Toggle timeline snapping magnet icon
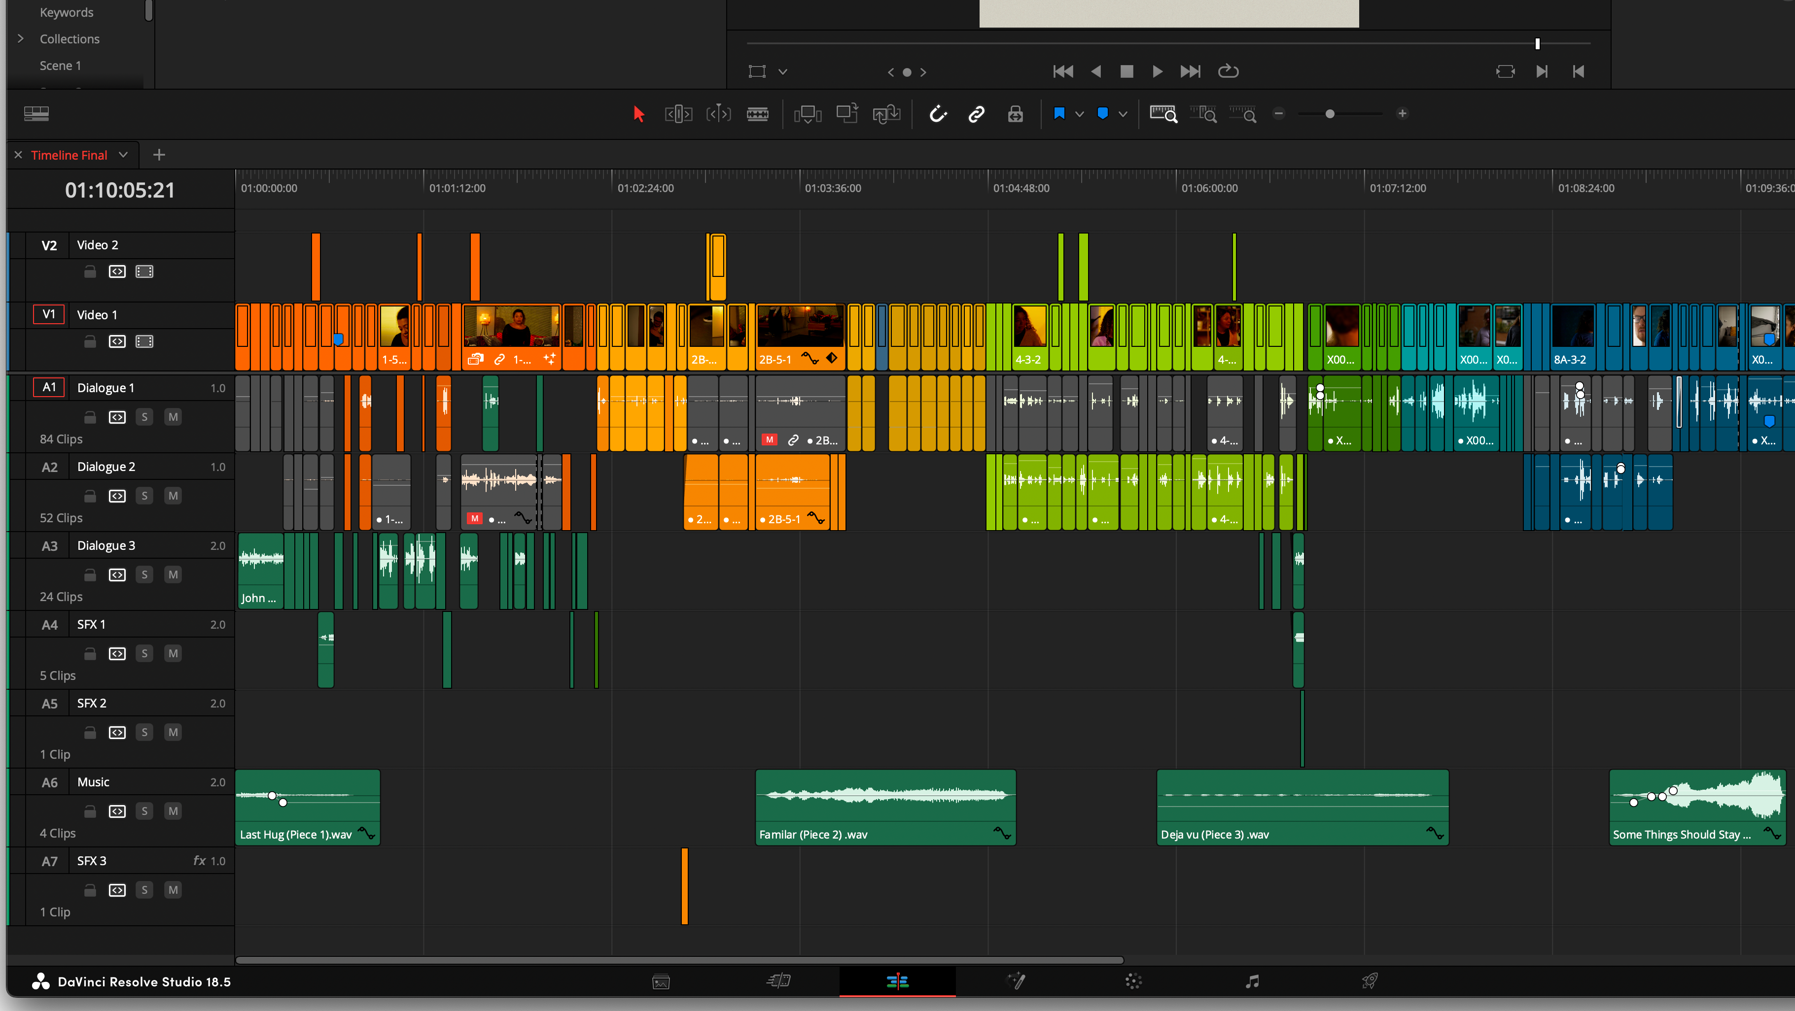 (x=938, y=113)
